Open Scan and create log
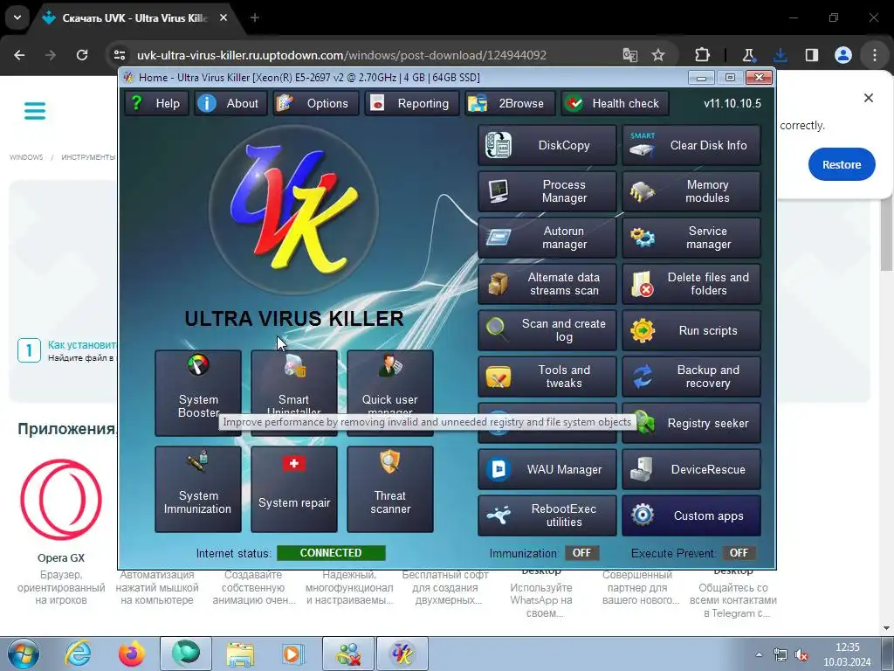The image size is (894, 671). click(547, 330)
